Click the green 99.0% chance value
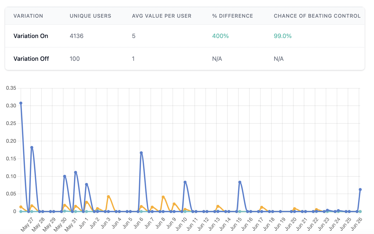The width and height of the screenshot is (374, 234). pos(283,36)
